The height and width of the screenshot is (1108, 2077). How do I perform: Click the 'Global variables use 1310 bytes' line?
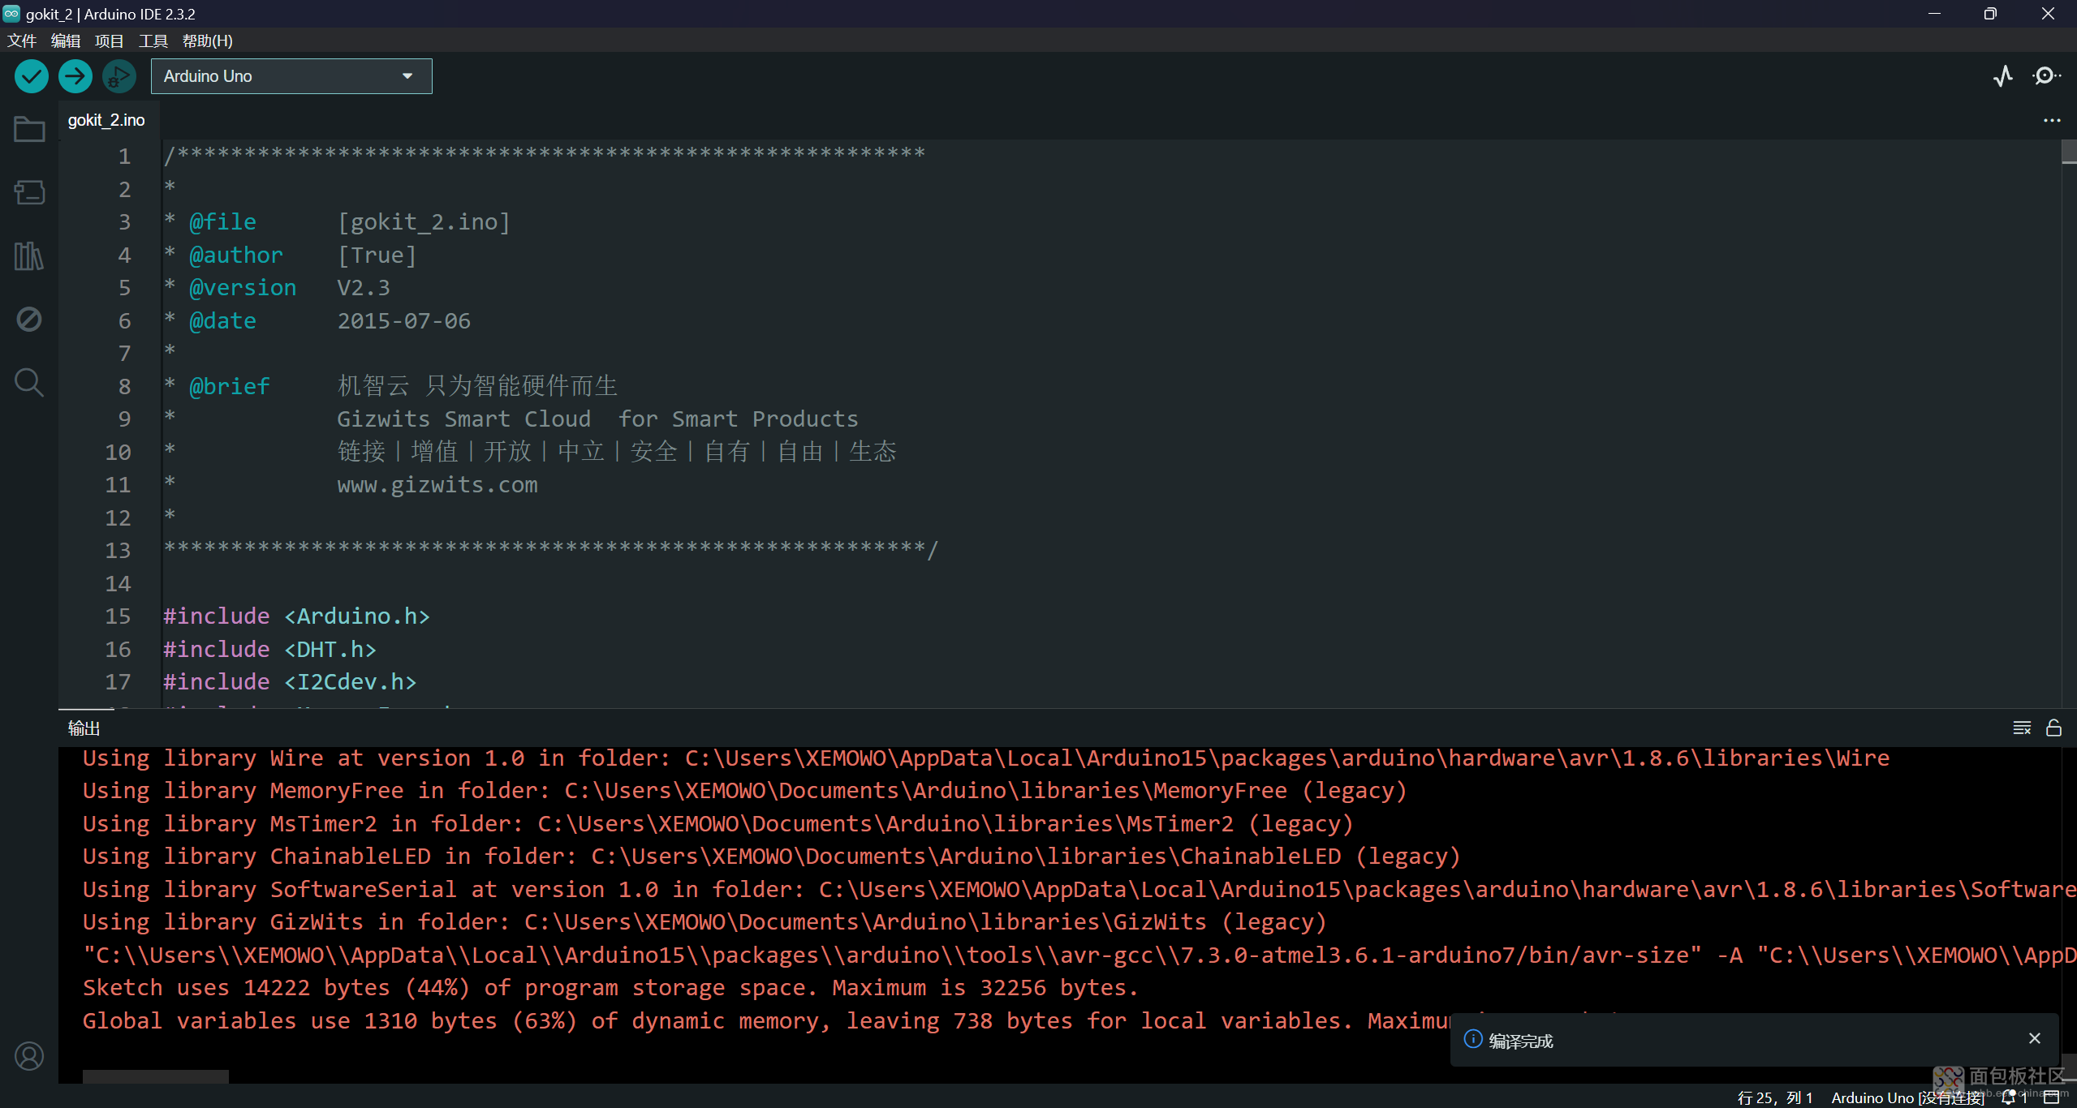tap(766, 1021)
